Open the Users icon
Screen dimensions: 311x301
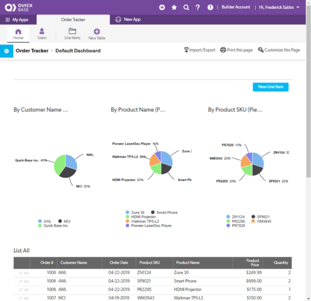[x=42, y=34]
